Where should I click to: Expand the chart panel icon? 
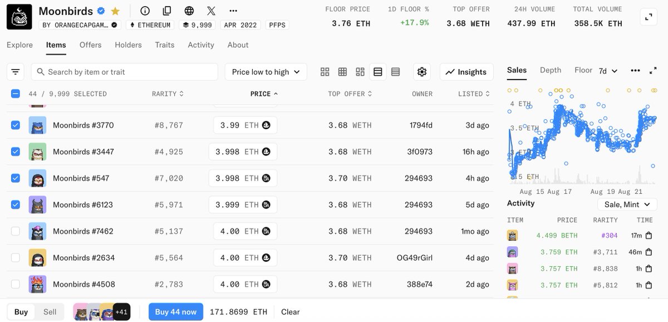(653, 71)
